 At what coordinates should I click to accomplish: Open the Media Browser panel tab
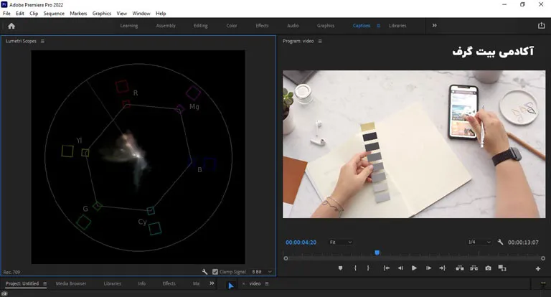coord(71,283)
